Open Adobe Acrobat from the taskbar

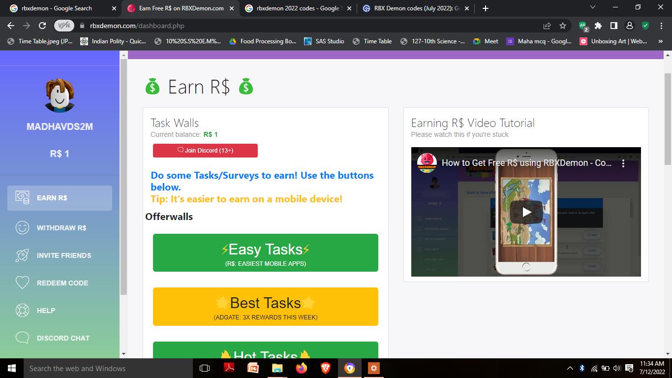click(x=229, y=368)
